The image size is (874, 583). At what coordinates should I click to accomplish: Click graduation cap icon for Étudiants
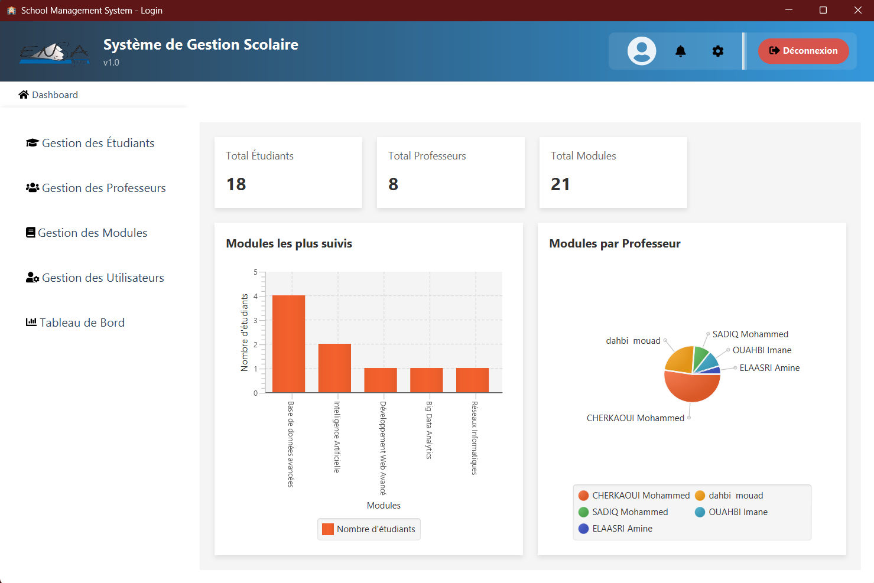(33, 143)
